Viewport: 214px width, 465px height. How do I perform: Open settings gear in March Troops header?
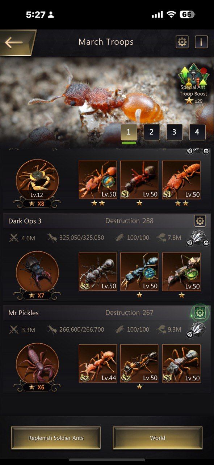click(x=182, y=42)
